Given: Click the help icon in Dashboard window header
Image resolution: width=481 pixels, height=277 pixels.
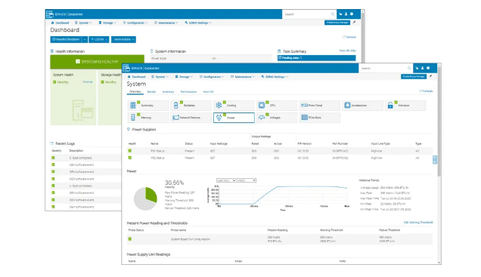Looking at the screenshot, I should [352, 14].
